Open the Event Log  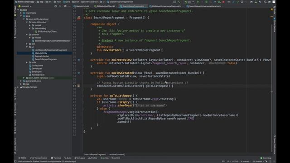pyautogui.click(x=266, y=158)
